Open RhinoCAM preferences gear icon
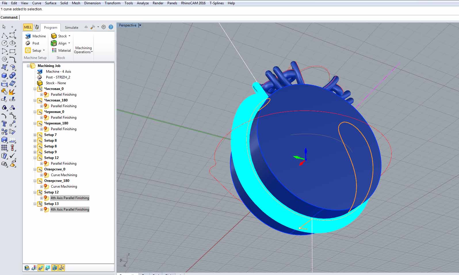 point(104,27)
